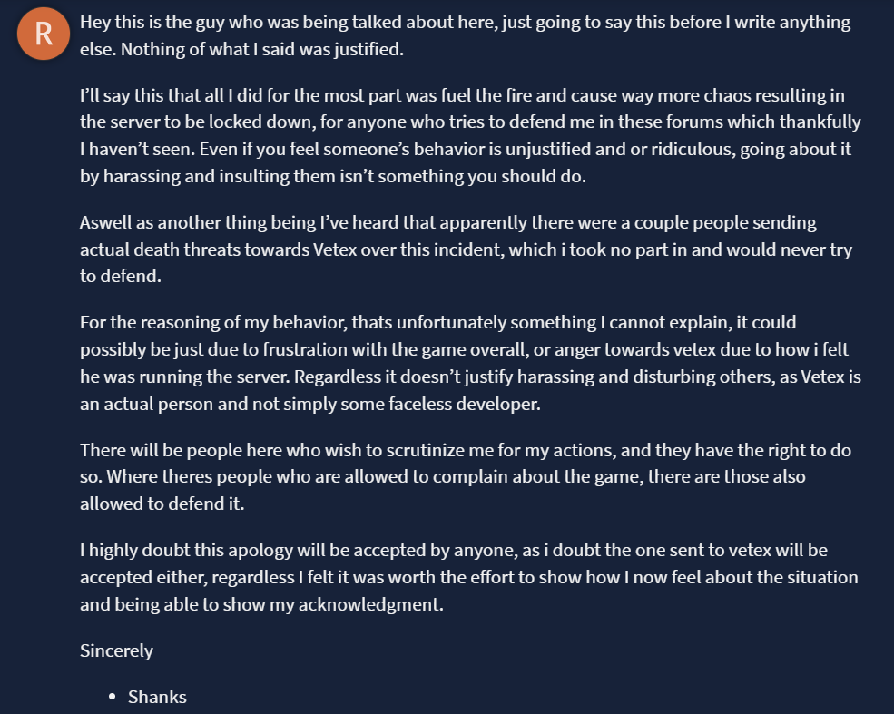Image resolution: width=894 pixels, height=714 pixels.
Task: Click the paragraph starting I highly doubt
Action: click(468, 577)
